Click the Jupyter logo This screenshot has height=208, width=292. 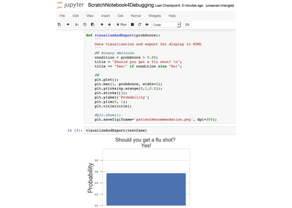[70, 5]
